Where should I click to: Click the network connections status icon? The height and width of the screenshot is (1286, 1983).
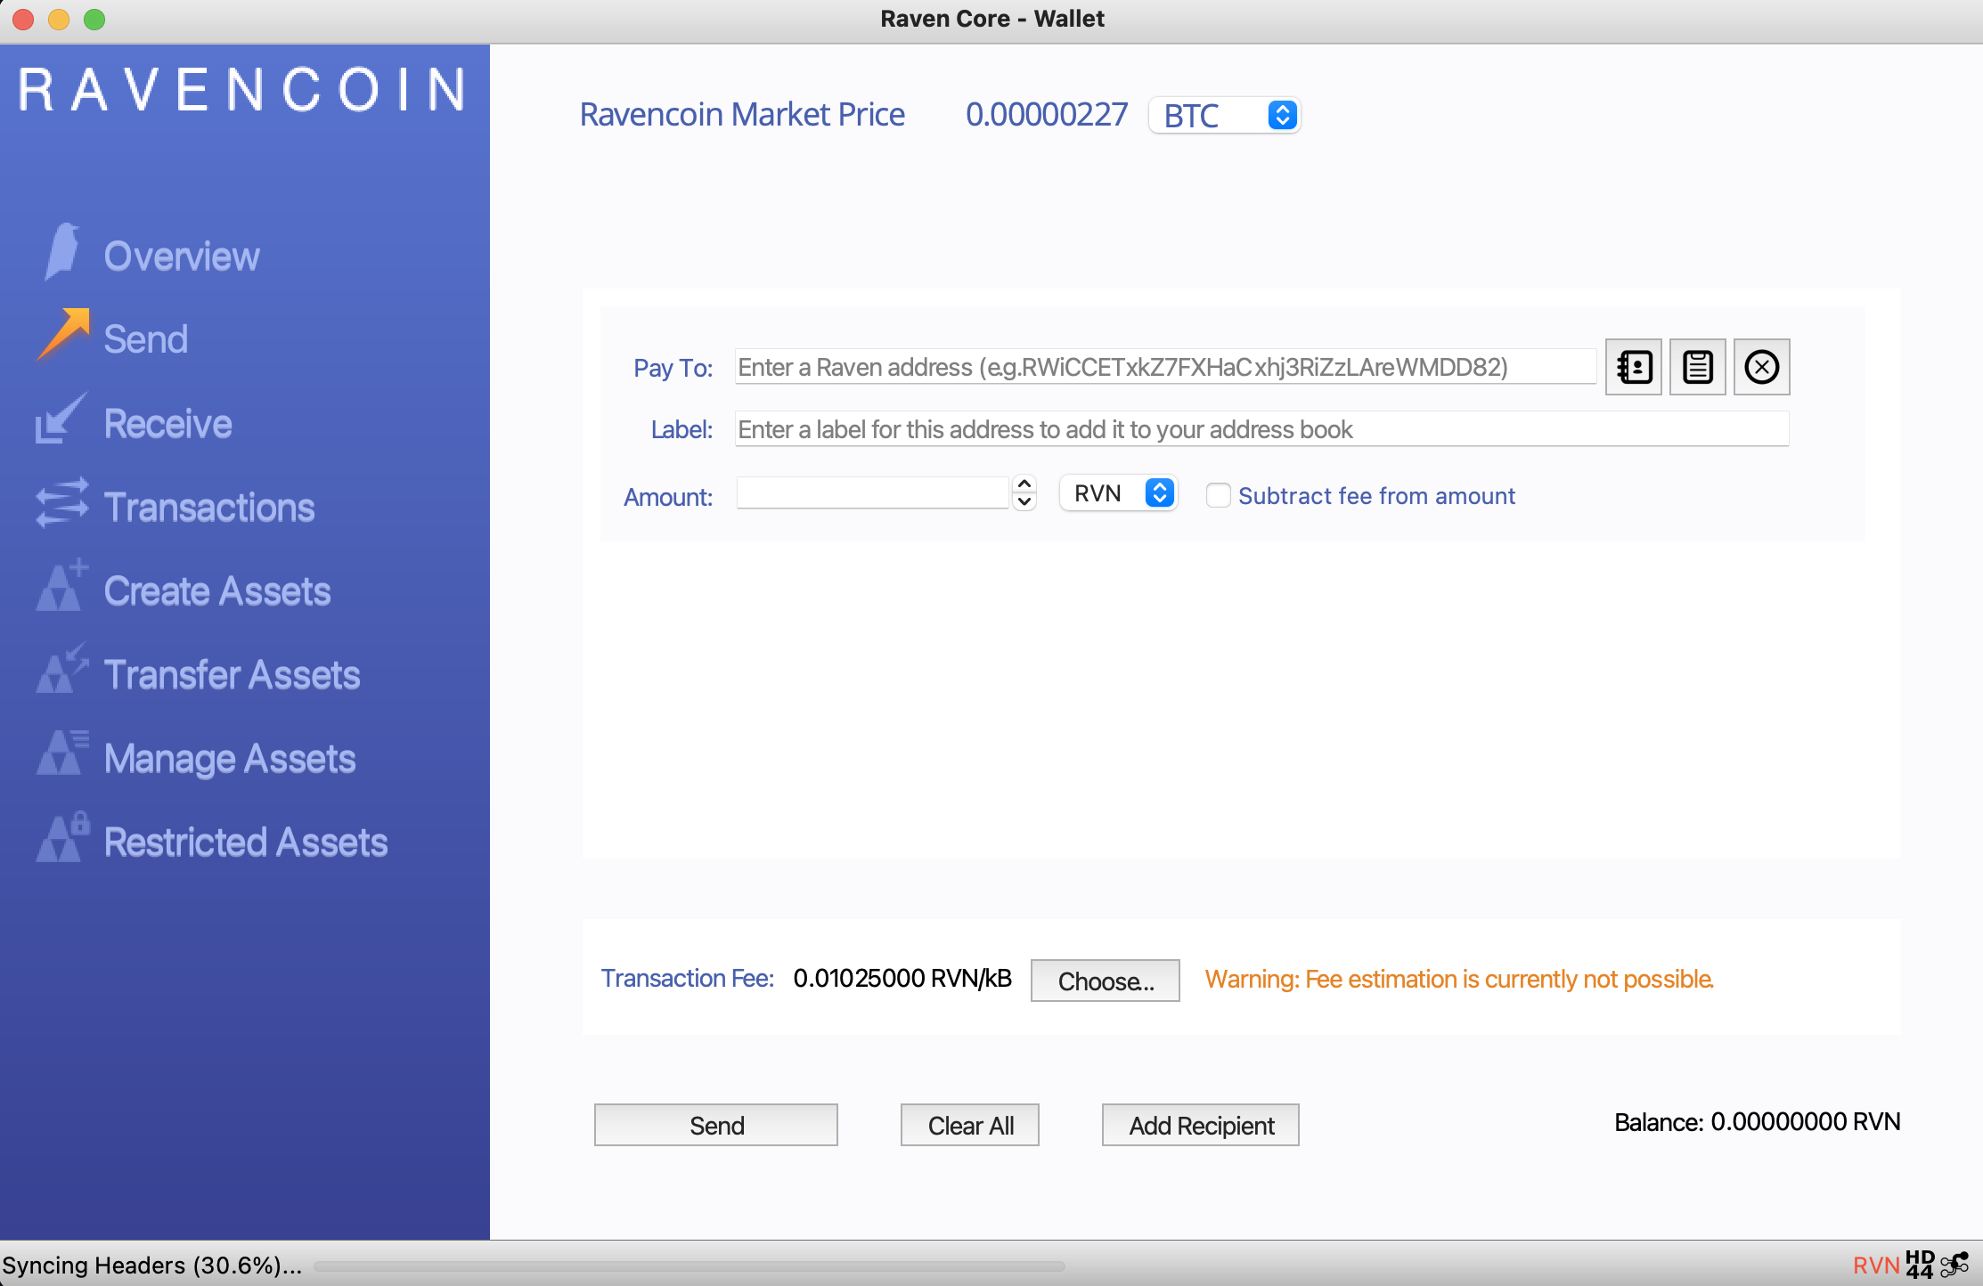(x=1955, y=1265)
